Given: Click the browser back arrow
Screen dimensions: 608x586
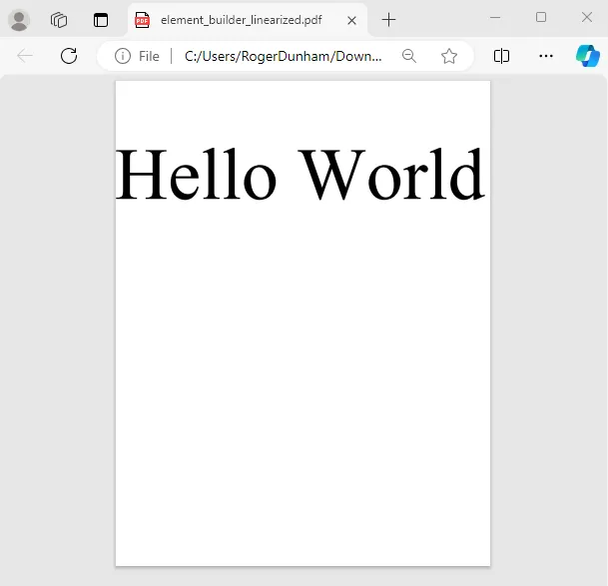Looking at the screenshot, I should (25, 56).
